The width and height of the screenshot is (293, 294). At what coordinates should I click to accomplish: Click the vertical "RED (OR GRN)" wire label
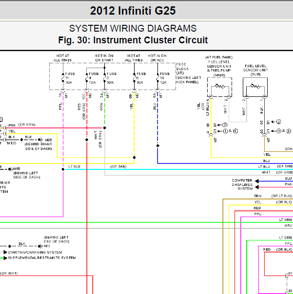pos(81,111)
